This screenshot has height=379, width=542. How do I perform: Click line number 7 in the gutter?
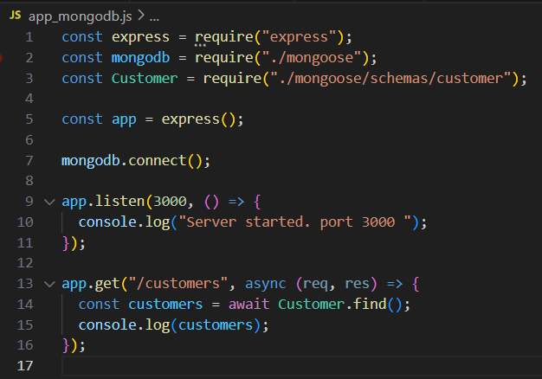click(x=29, y=161)
